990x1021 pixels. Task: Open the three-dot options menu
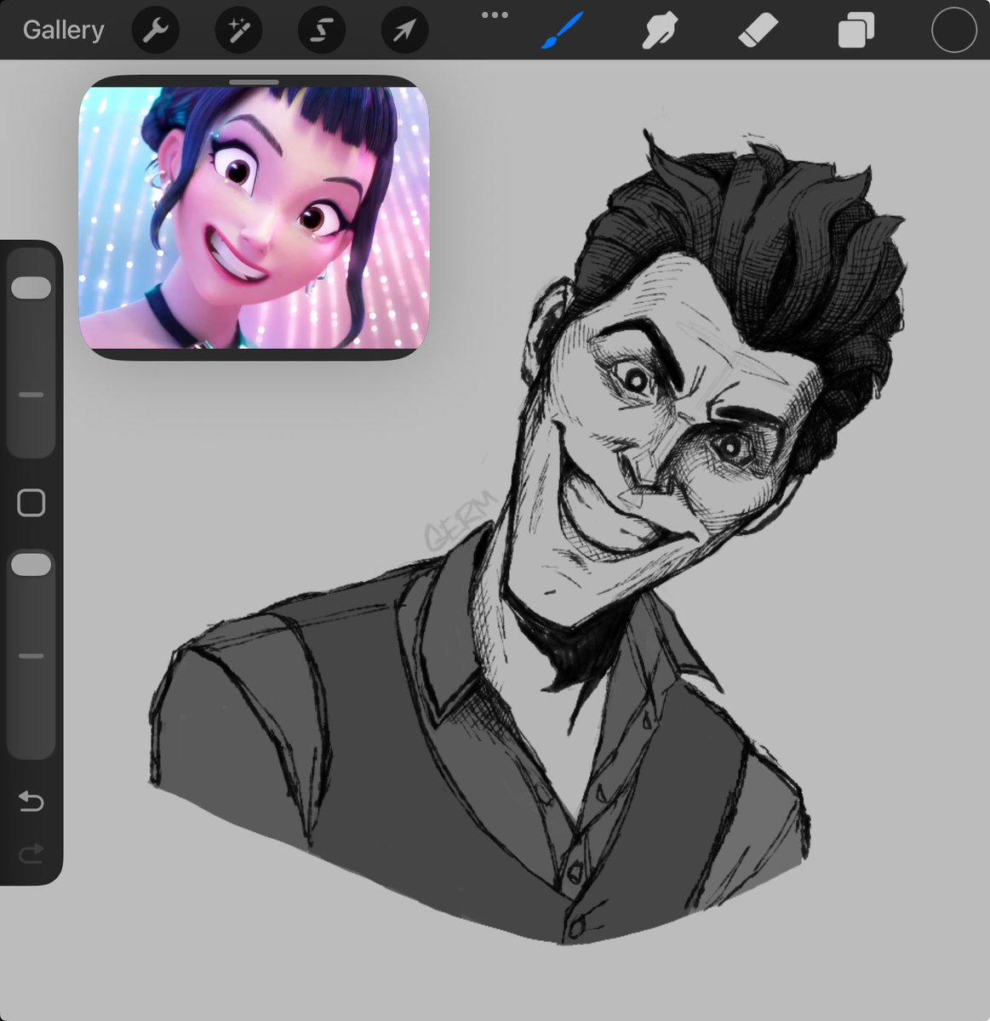[495, 14]
